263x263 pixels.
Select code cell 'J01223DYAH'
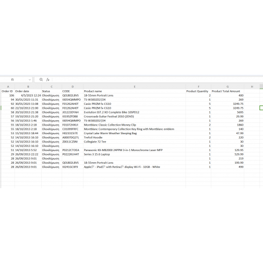point(73,112)
